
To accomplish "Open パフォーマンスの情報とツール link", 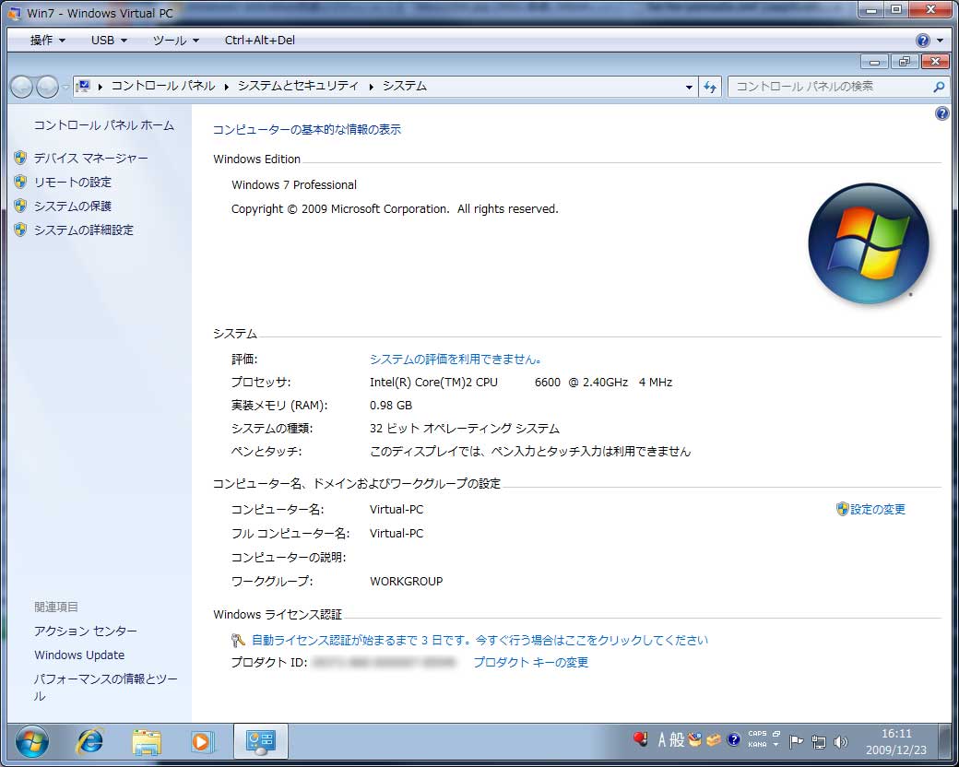I will 105,688.
